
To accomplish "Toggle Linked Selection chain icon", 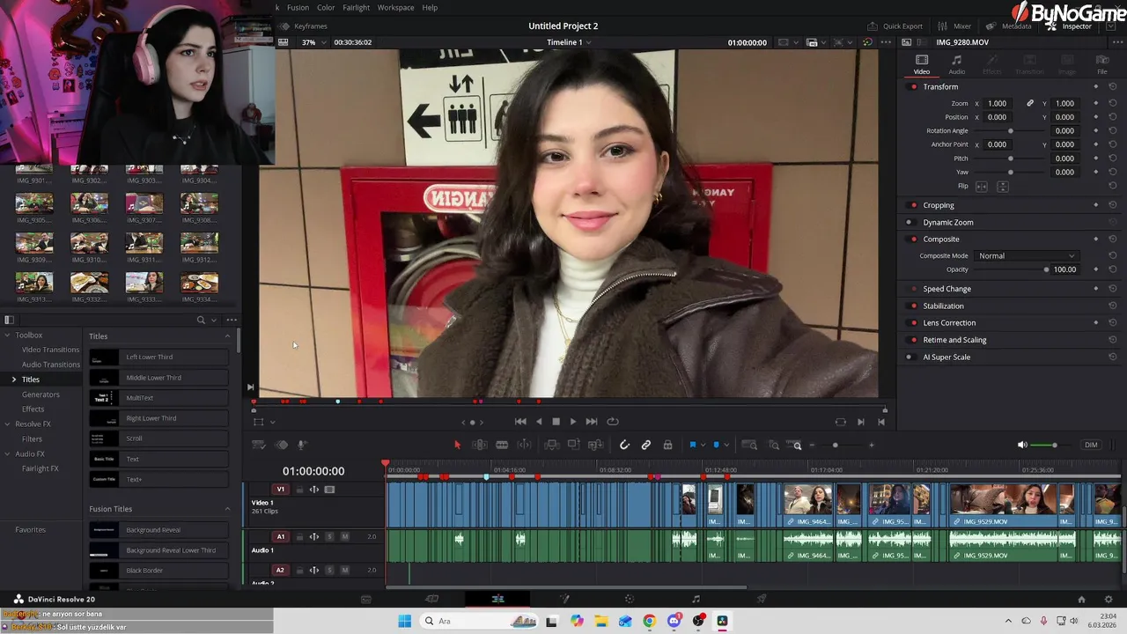I will (x=645, y=445).
